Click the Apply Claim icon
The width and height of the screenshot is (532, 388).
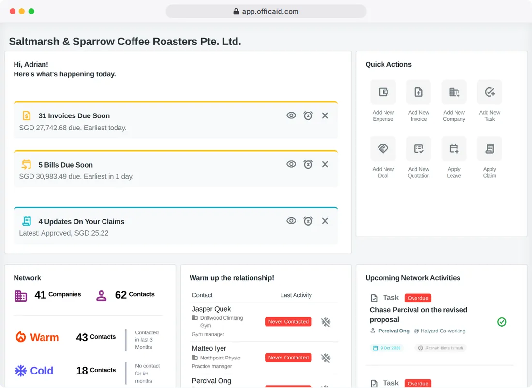pos(489,149)
